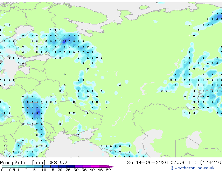Pick the 1–2 mm legend swatch
Image resolution: width=222 pixels, height=171 pixels.
(x=22, y=166)
